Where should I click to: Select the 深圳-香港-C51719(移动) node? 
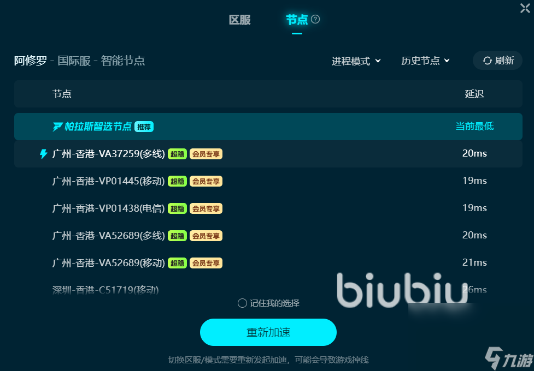coord(268,290)
